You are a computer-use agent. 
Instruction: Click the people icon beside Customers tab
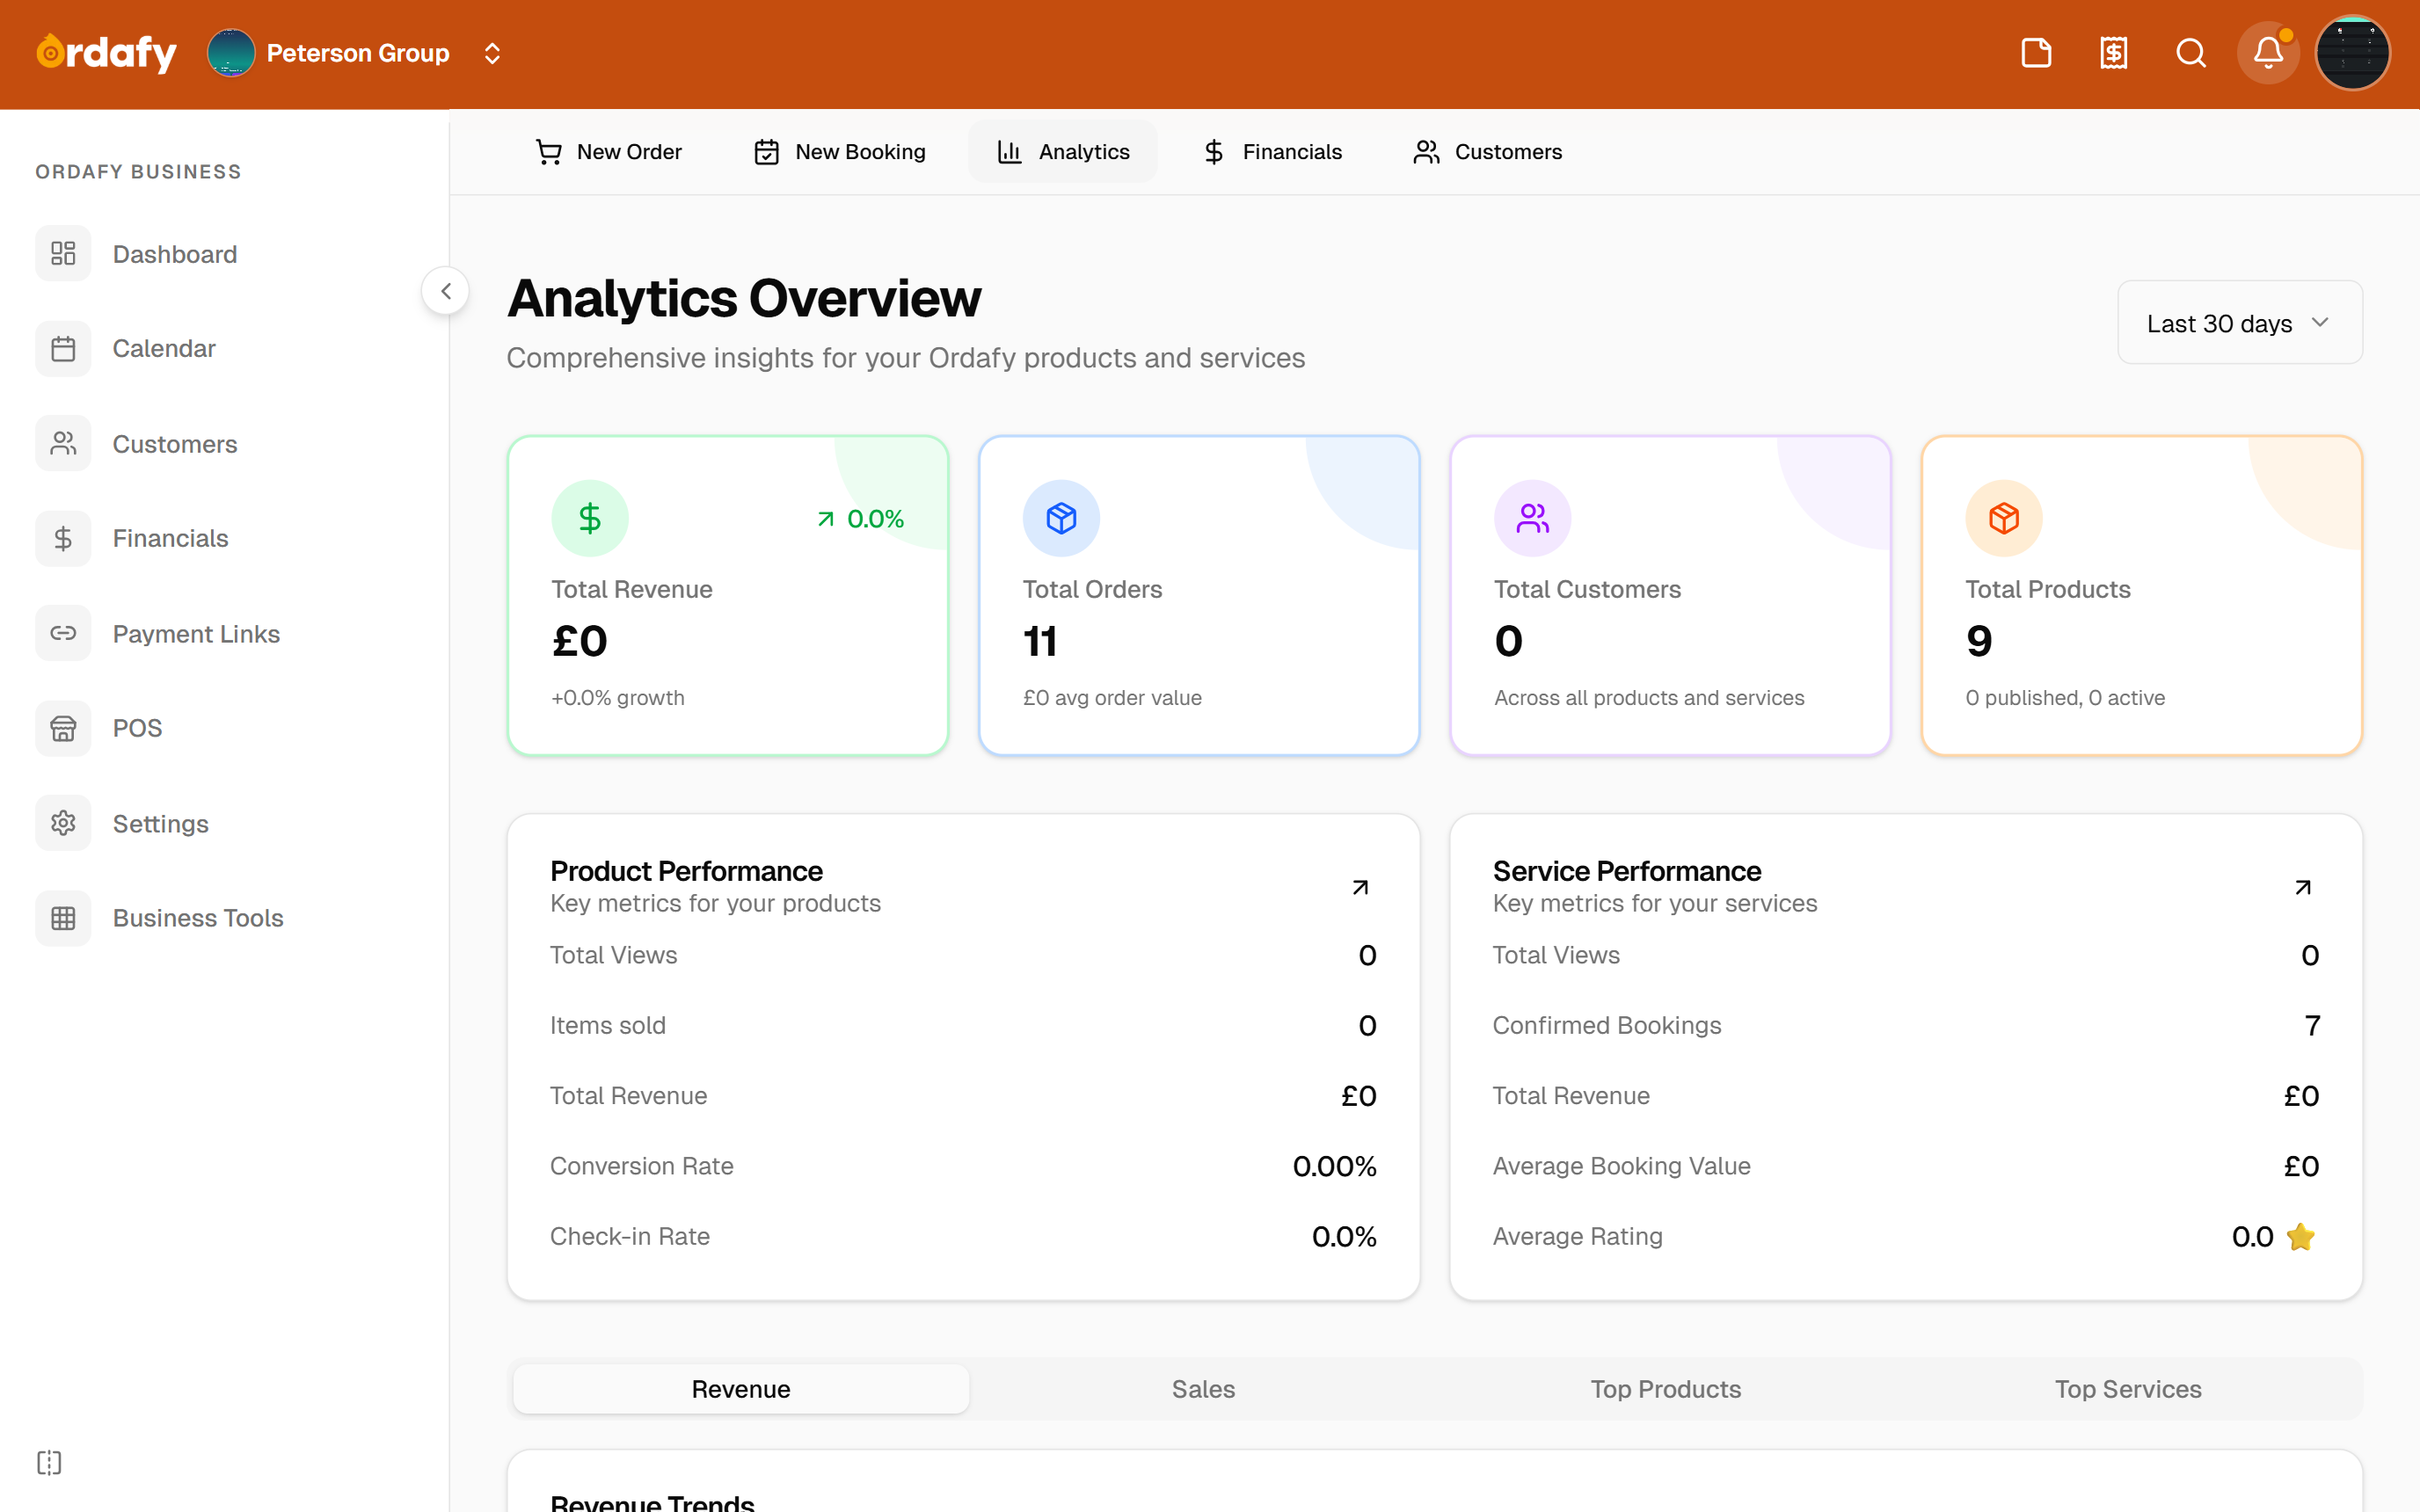(1426, 152)
